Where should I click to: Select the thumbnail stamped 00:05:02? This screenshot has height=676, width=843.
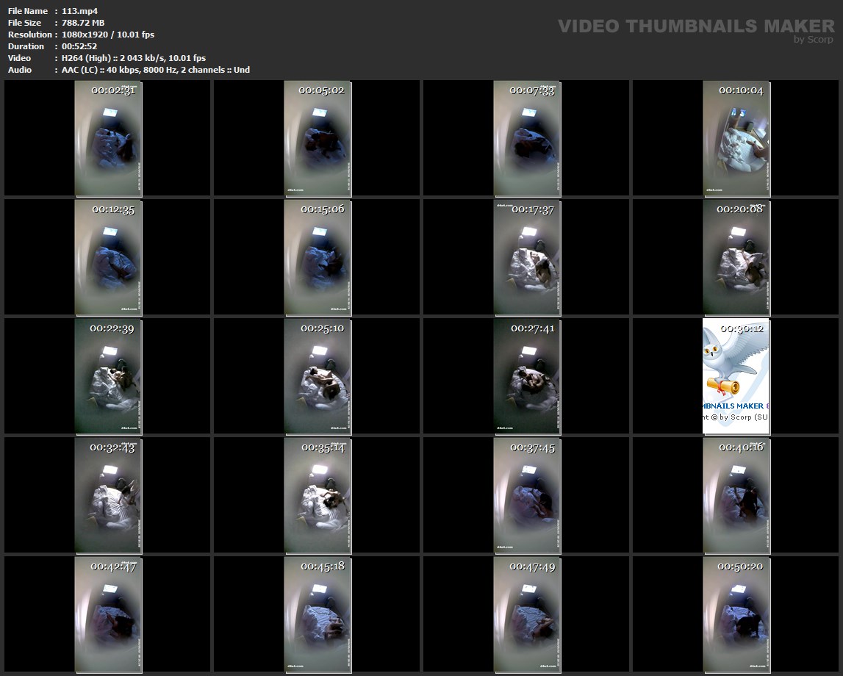click(x=318, y=138)
